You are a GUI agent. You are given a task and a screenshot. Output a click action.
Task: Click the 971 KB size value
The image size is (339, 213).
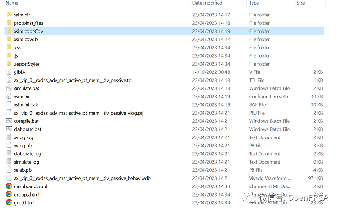pyautogui.click(x=315, y=178)
